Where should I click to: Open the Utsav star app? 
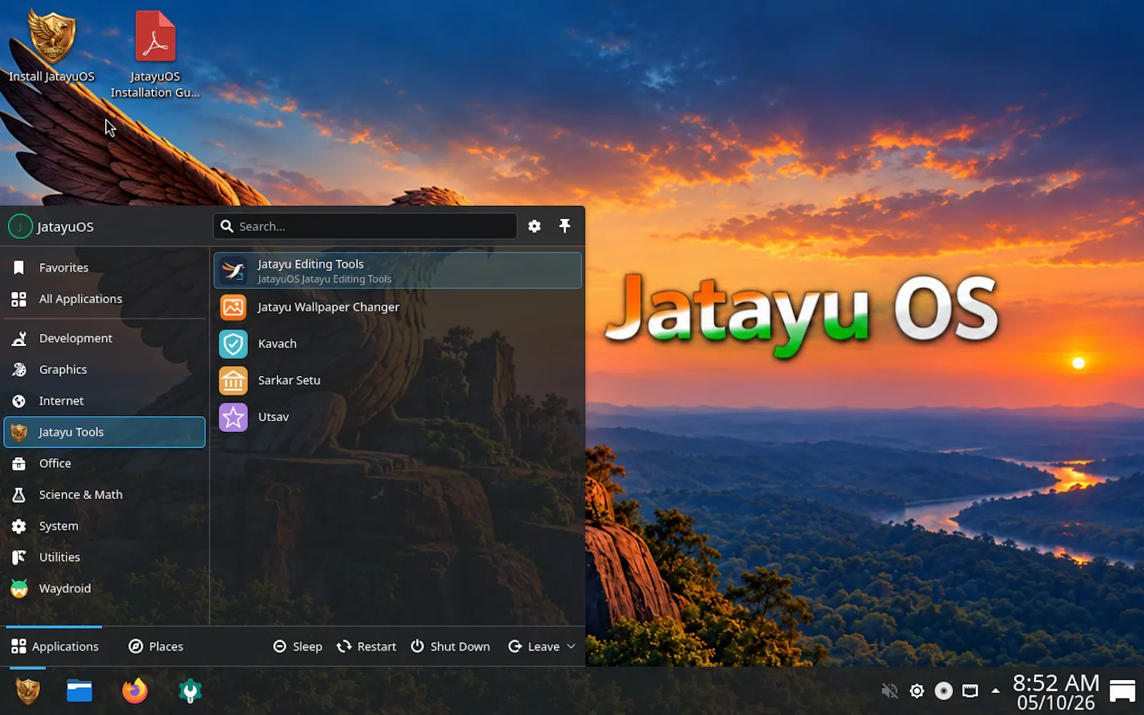pyautogui.click(x=398, y=417)
